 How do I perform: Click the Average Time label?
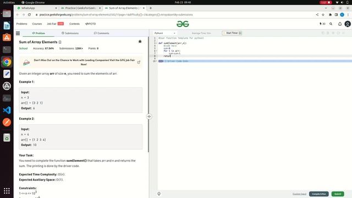coord(201,33)
